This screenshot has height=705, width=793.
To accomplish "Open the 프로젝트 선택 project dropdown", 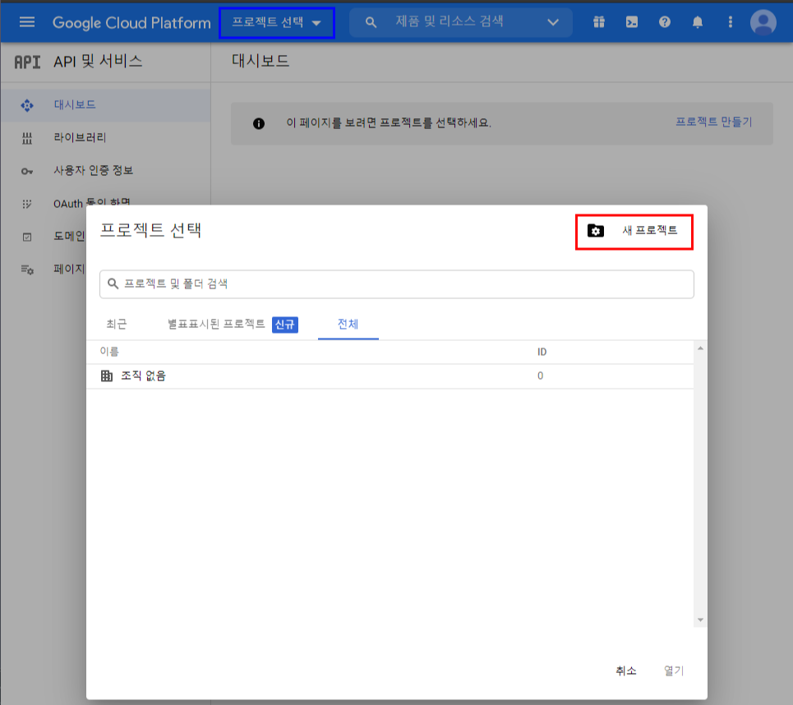I will tap(277, 23).
